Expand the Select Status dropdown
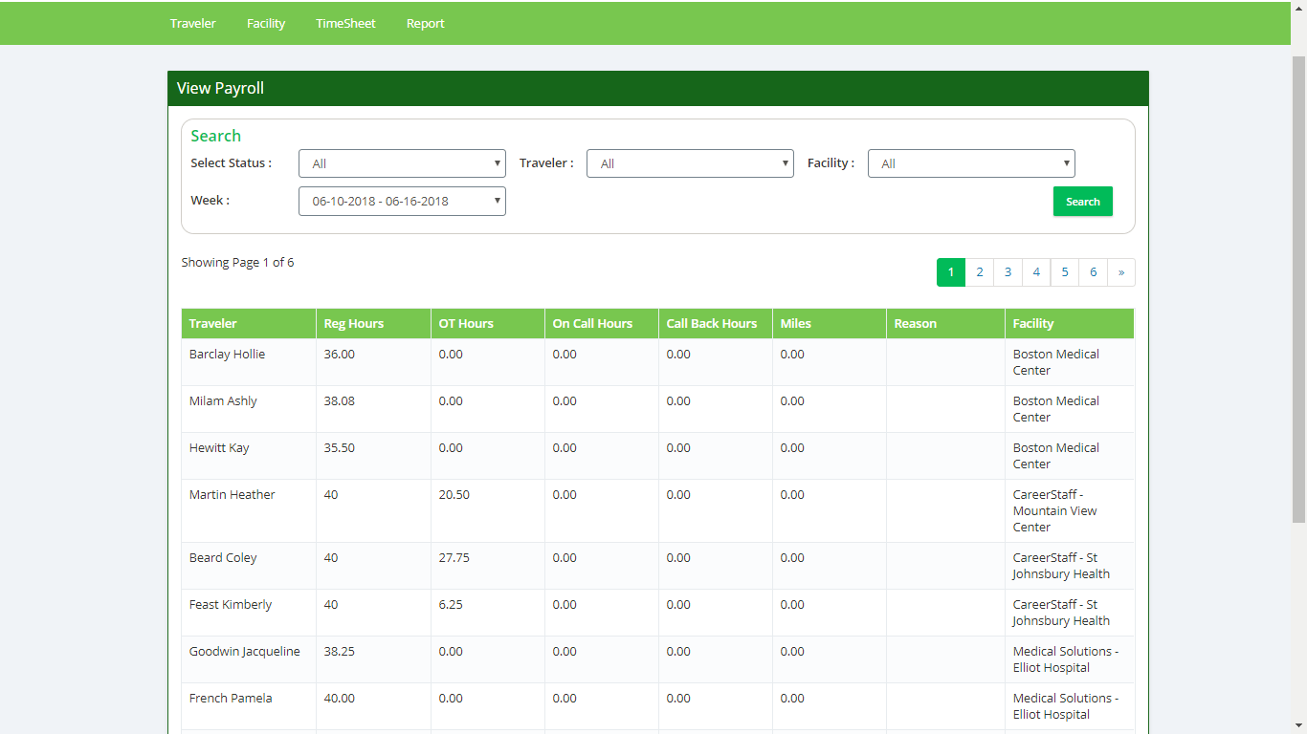Screen dimensions: 1307x734 [402, 163]
